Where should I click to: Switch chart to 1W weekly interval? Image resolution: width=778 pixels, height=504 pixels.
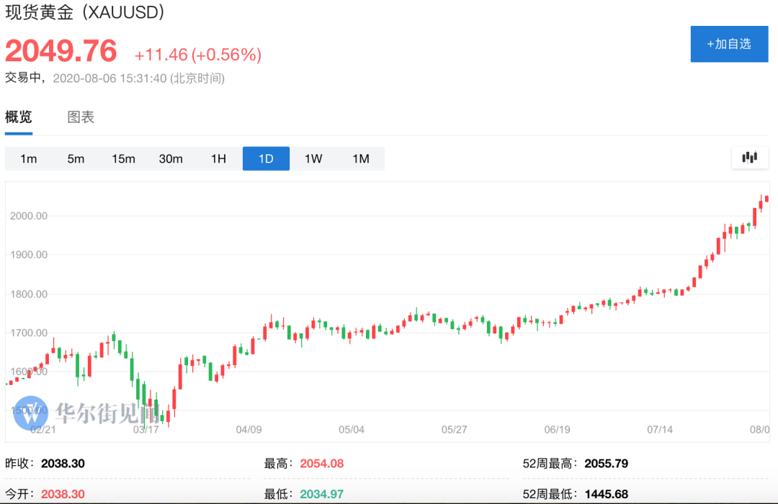coord(313,158)
